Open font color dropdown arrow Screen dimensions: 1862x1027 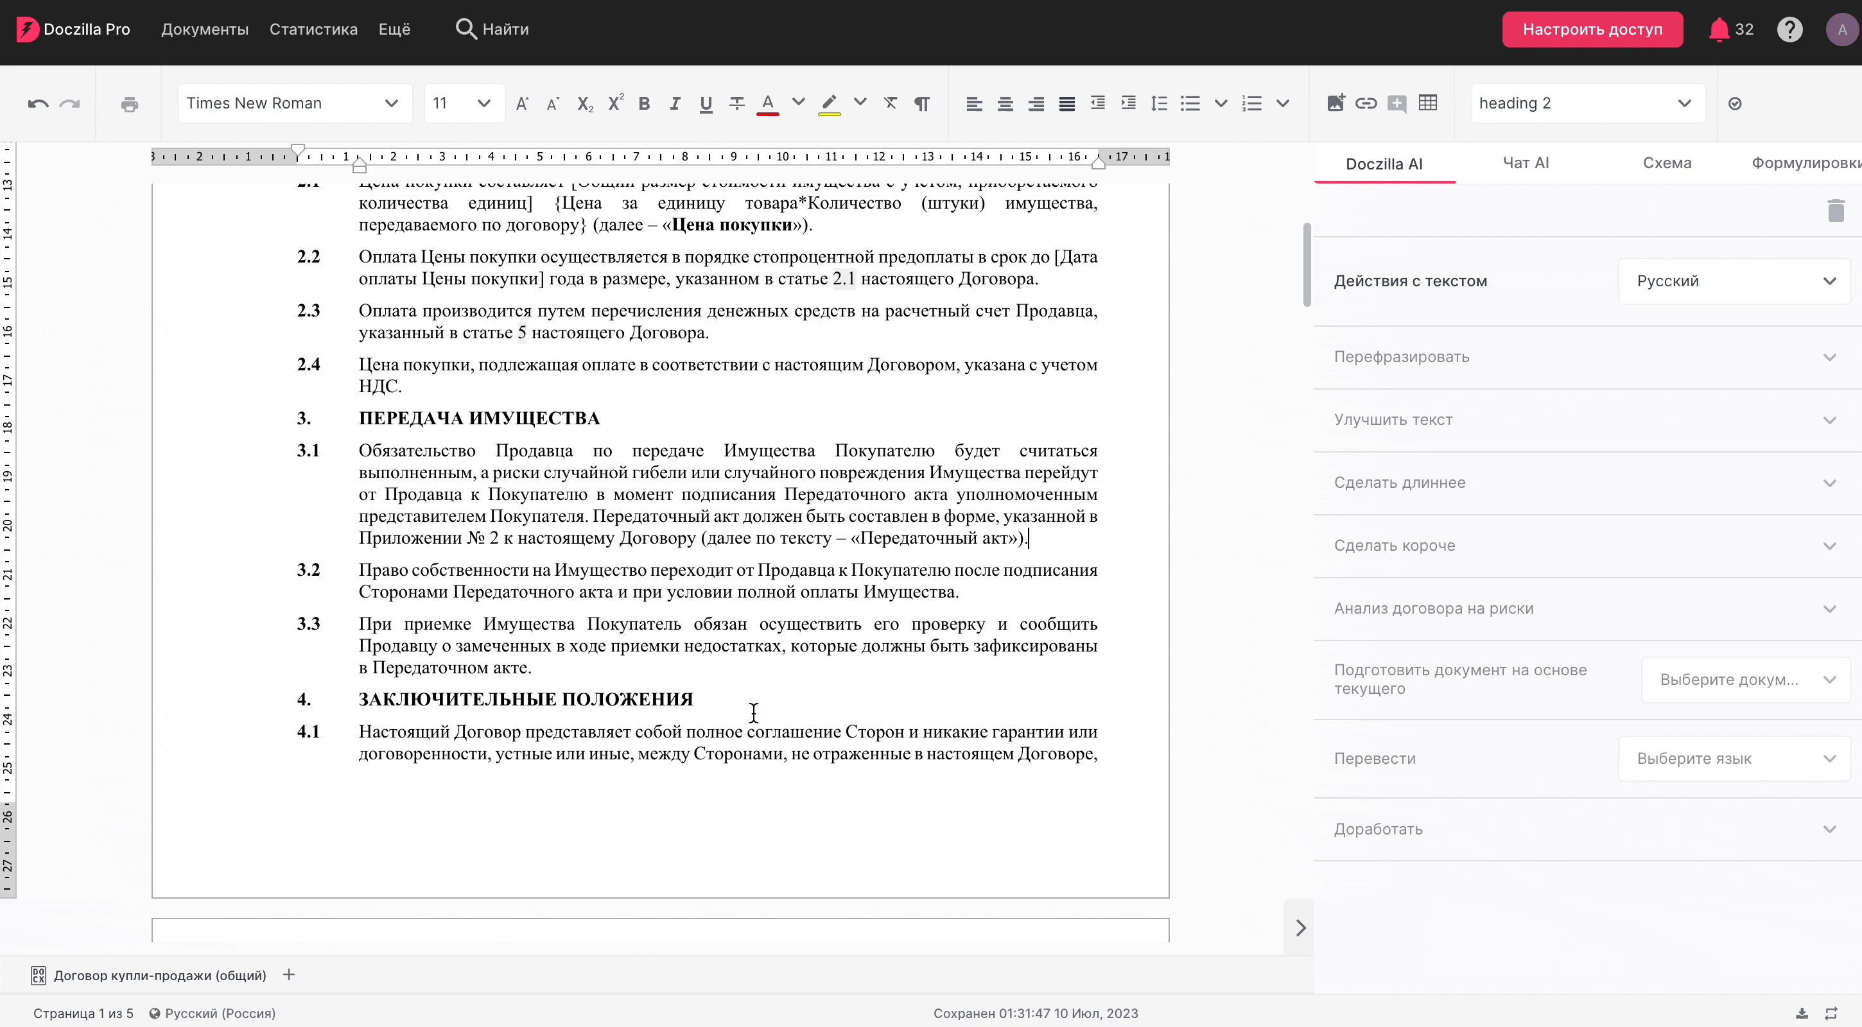pos(798,102)
